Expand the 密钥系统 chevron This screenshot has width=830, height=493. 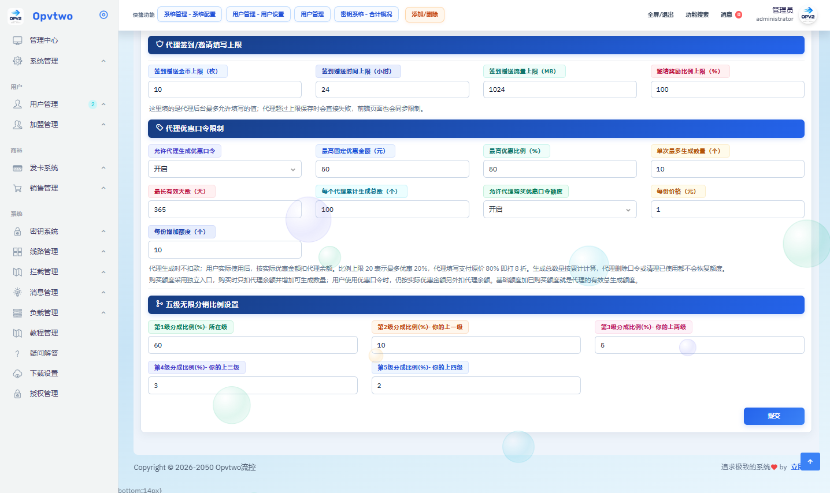(x=103, y=231)
